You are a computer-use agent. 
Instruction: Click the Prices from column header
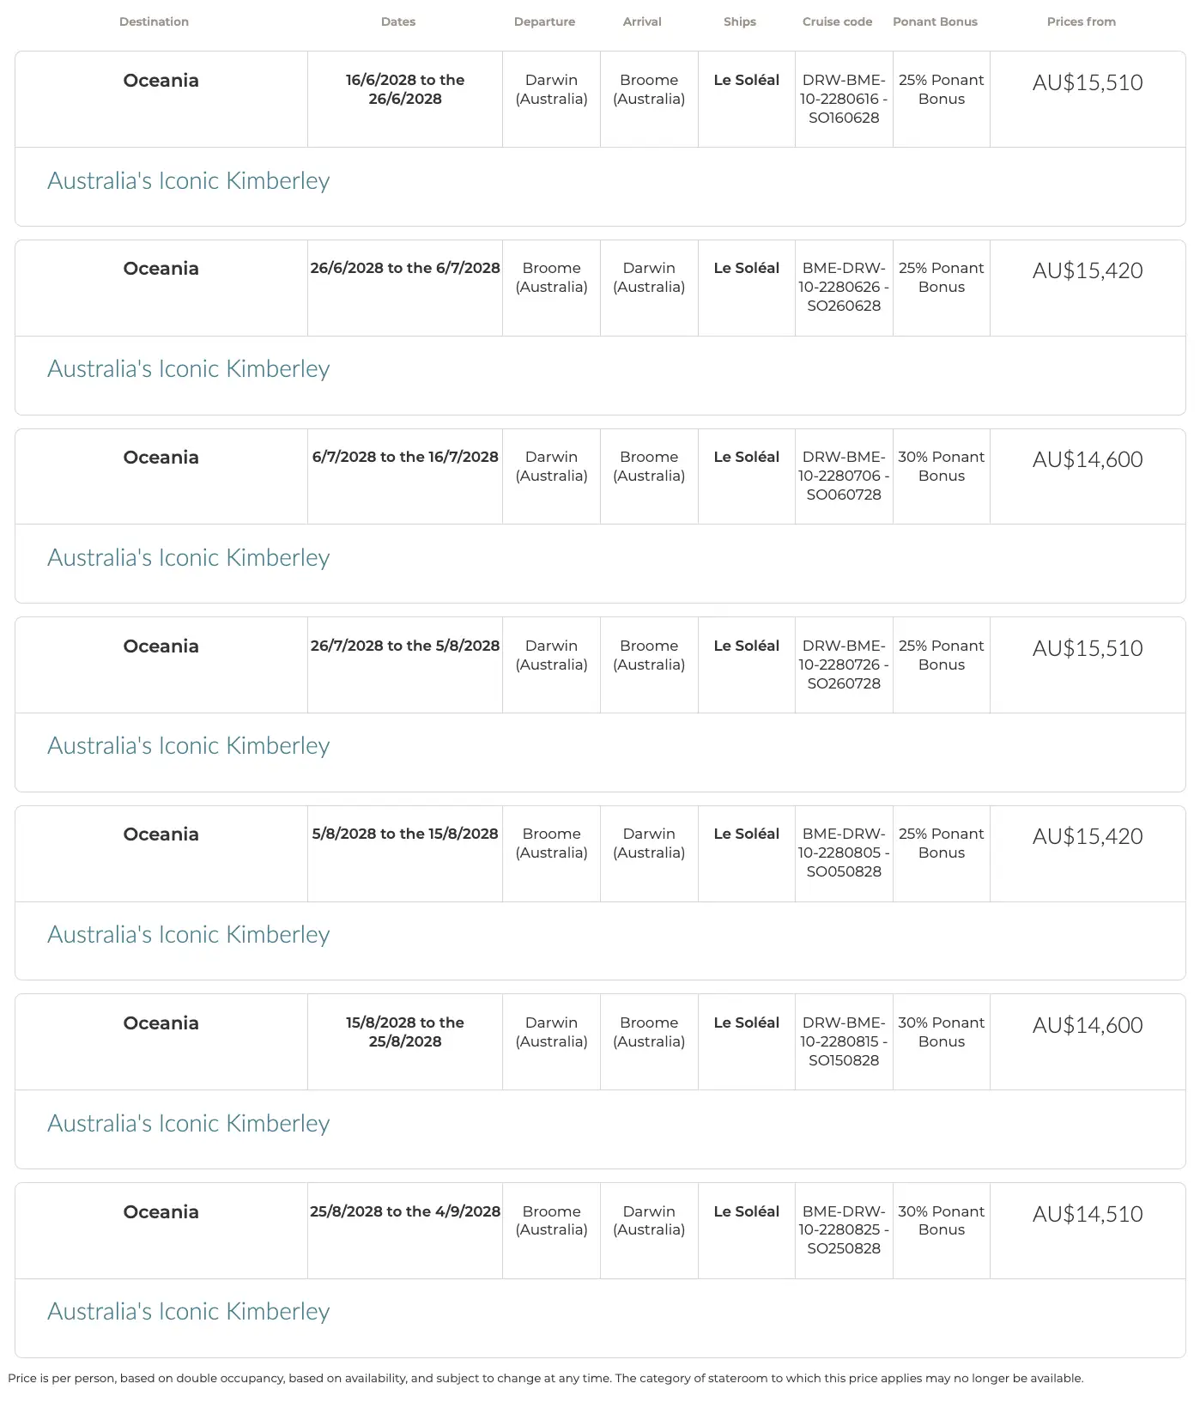pyautogui.click(x=1082, y=21)
